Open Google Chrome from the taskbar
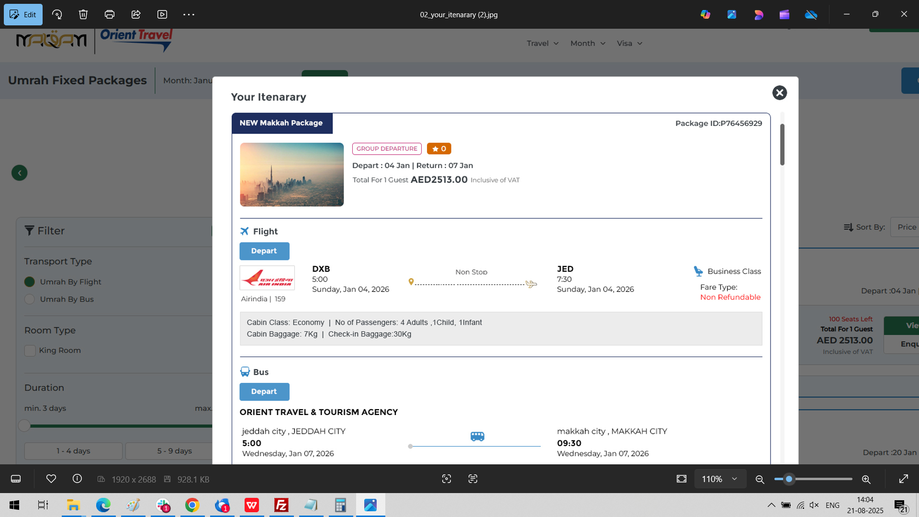Screen dimensions: 919x517 (192, 505)
